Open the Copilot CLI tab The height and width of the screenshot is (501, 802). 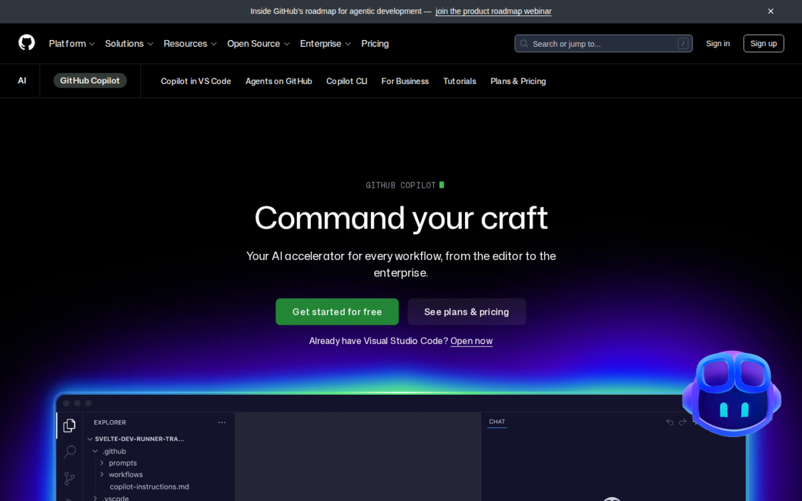346,81
